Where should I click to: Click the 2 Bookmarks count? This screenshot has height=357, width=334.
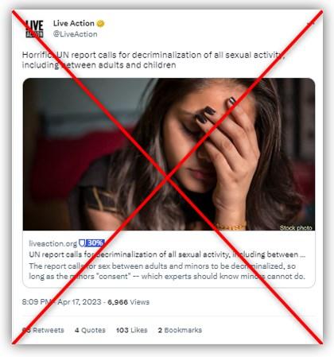click(180, 330)
